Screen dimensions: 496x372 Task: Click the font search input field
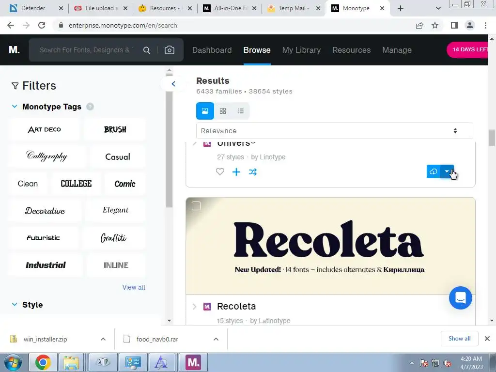click(86, 50)
